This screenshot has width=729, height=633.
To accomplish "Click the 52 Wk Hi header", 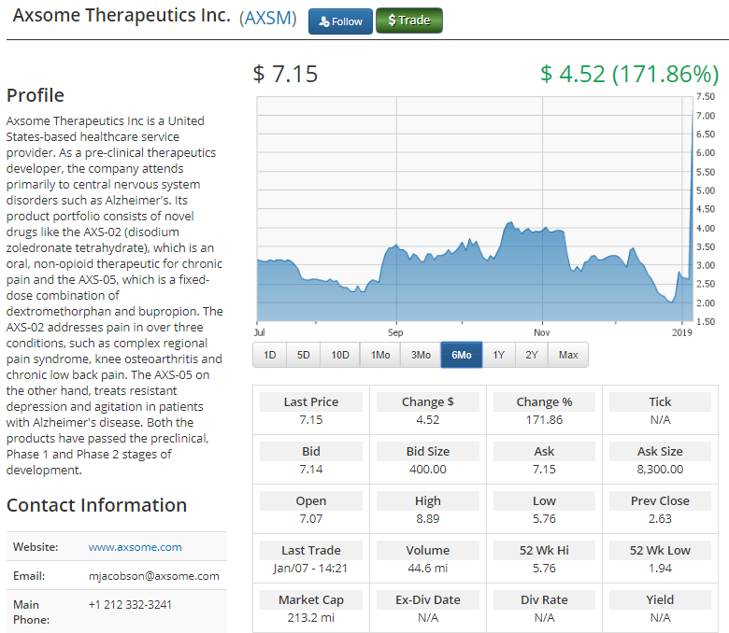I will click(545, 550).
